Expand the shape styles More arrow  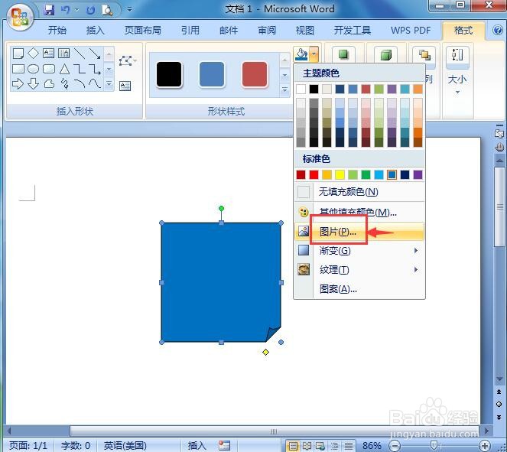pyautogui.click(x=284, y=89)
